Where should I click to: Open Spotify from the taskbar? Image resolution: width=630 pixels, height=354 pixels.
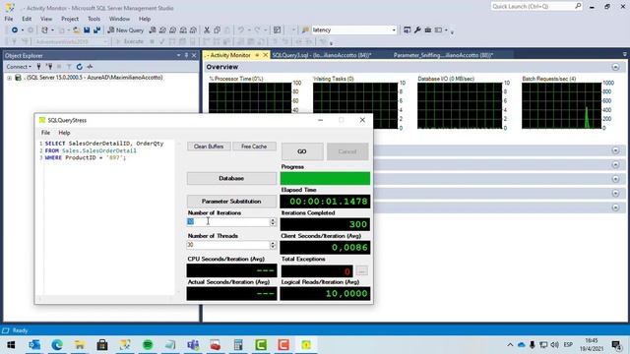pyautogui.click(x=148, y=345)
